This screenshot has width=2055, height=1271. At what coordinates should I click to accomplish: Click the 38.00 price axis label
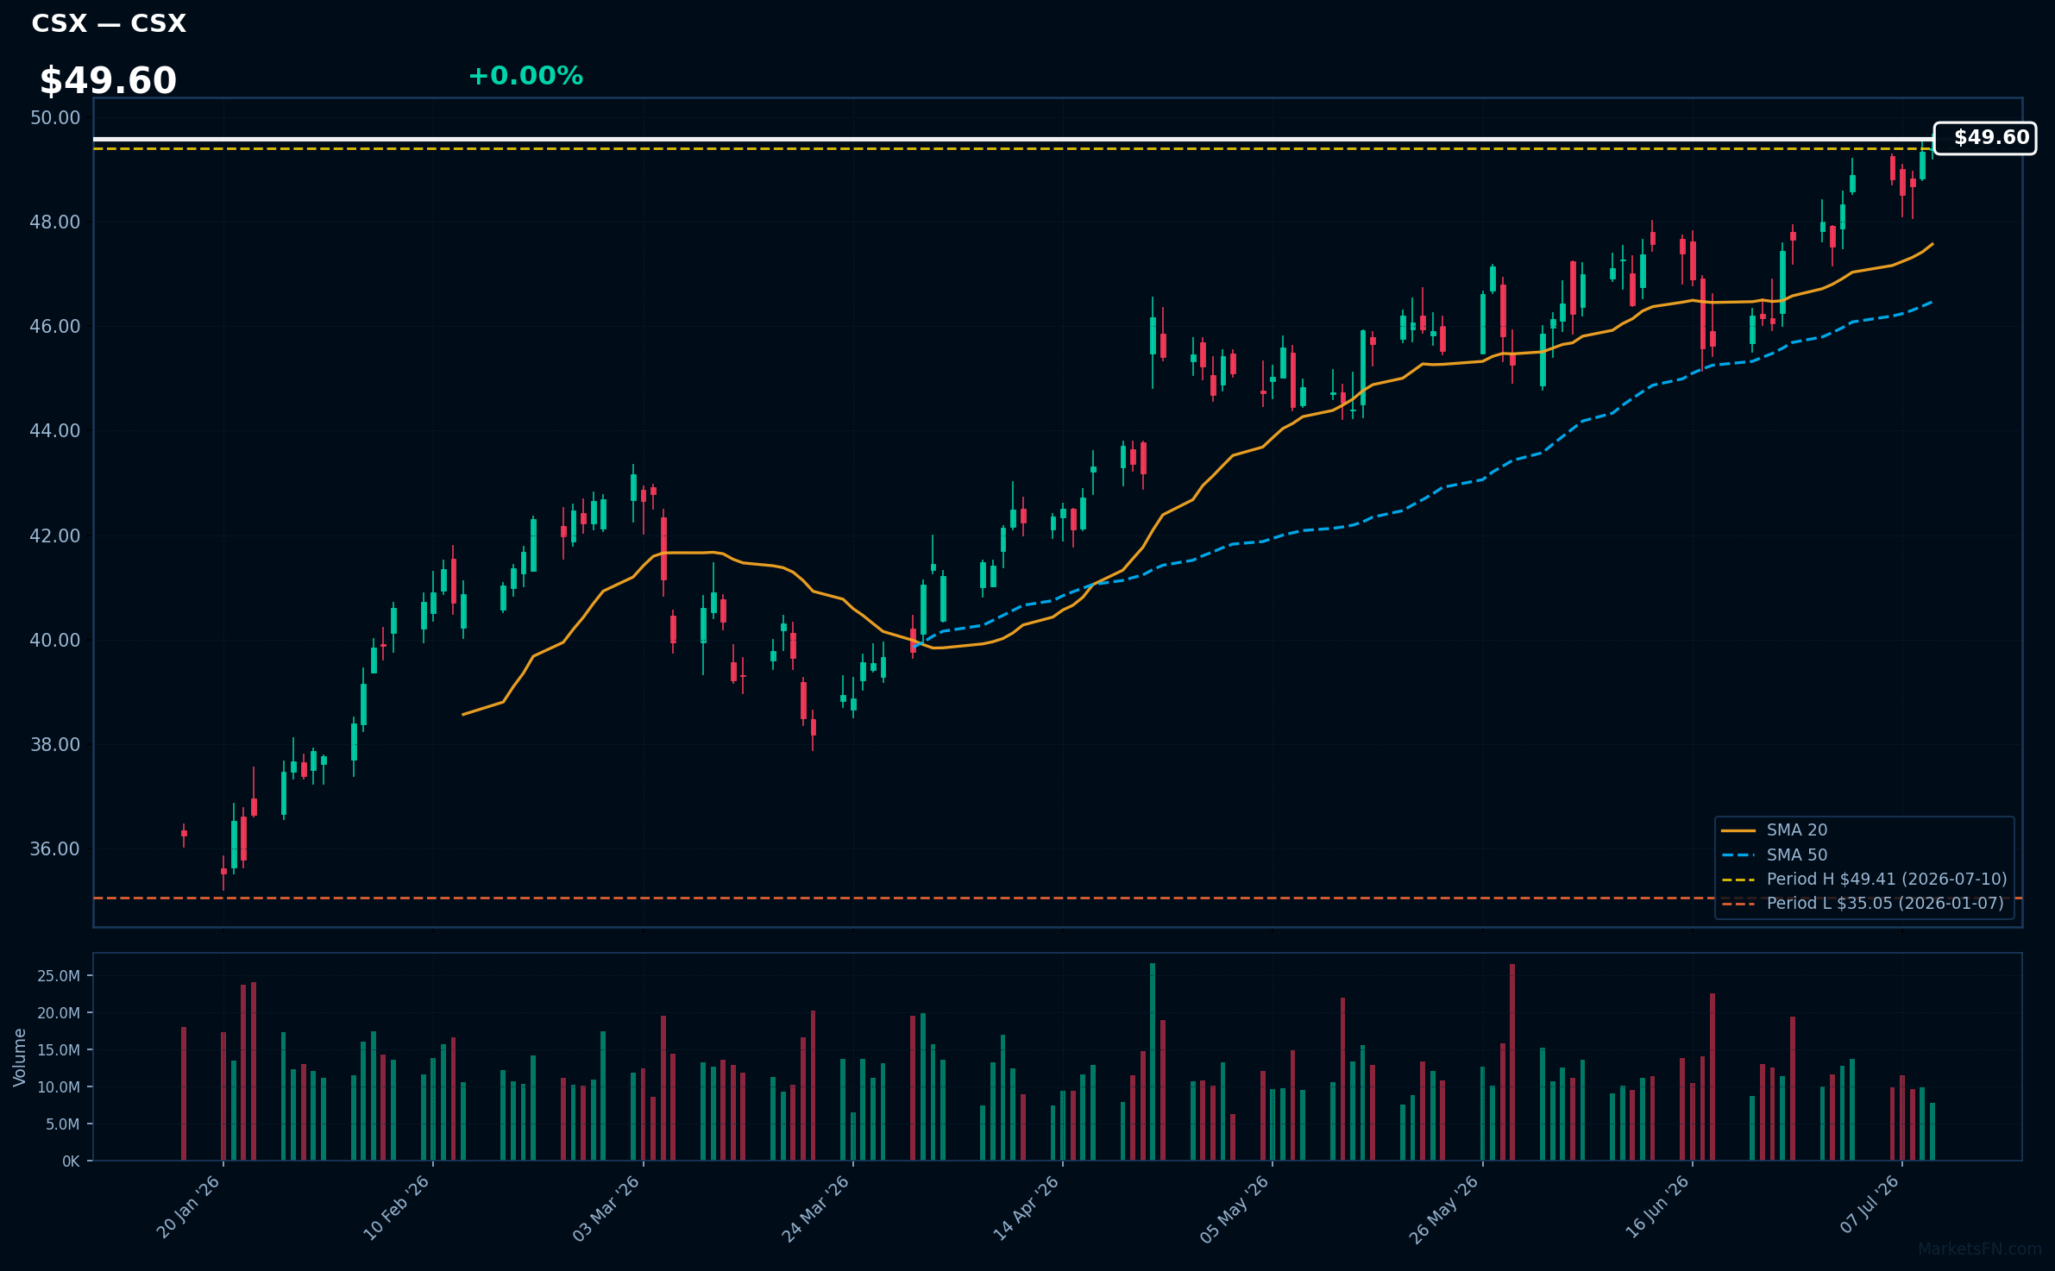point(55,745)
